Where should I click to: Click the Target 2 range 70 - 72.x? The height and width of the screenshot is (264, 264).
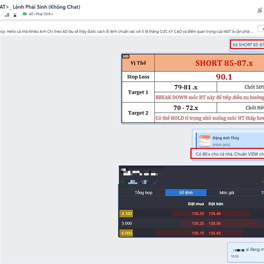coord(186,108)
